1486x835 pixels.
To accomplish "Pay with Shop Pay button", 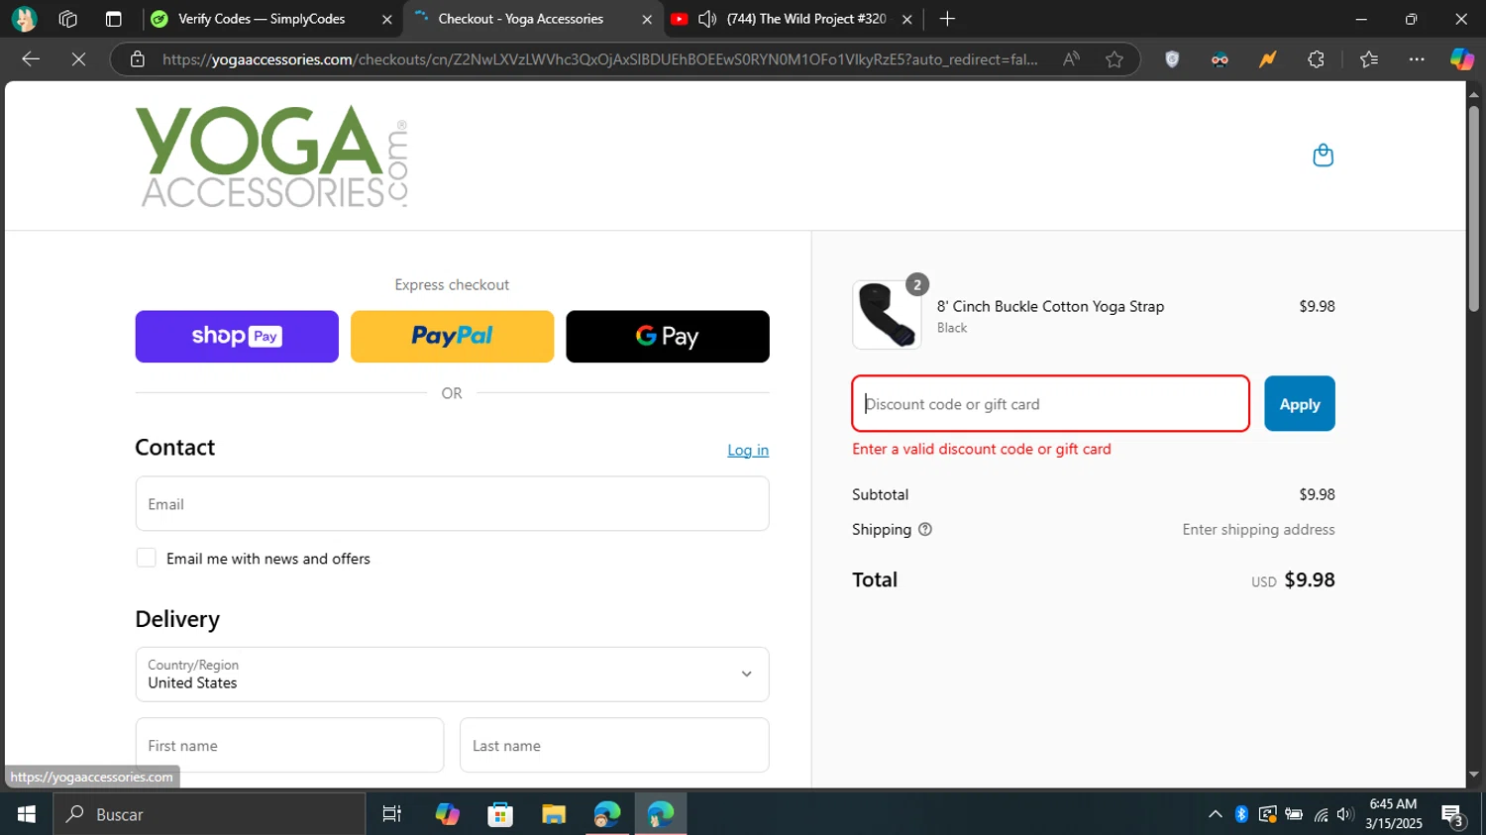I will pos(237,337).
